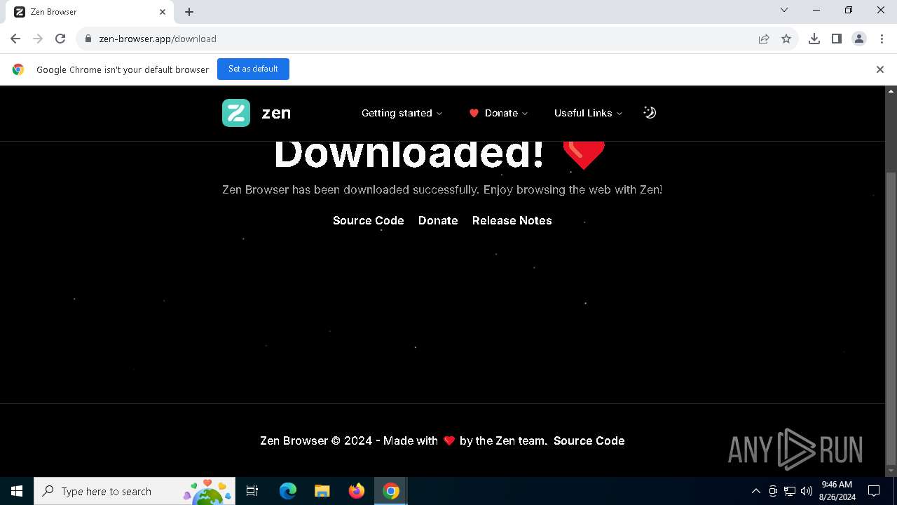897x505 pixels.
Task: Toggle the Chrome side panel
Action: coord(837,39)
